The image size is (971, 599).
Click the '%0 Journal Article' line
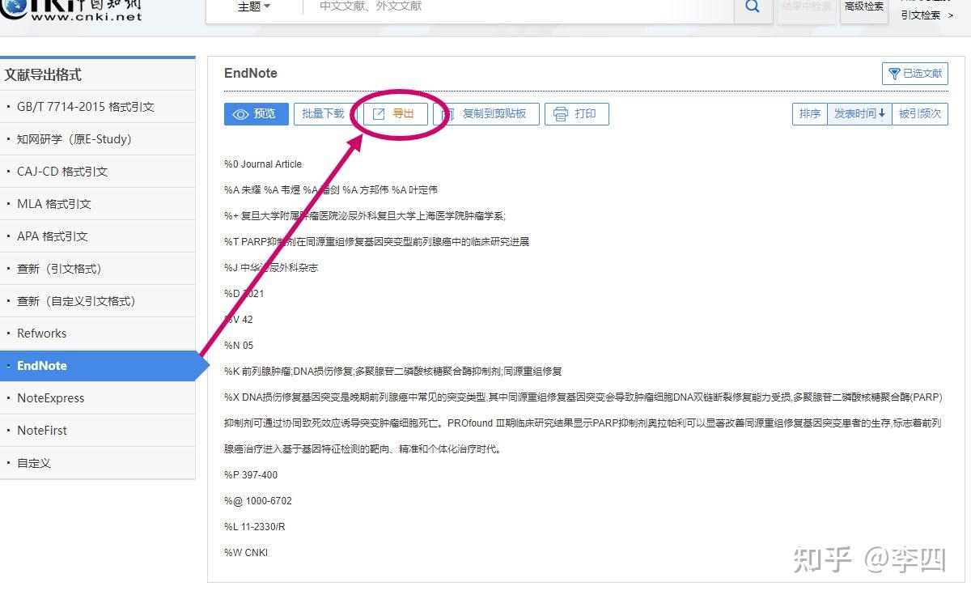pos(263,164)
